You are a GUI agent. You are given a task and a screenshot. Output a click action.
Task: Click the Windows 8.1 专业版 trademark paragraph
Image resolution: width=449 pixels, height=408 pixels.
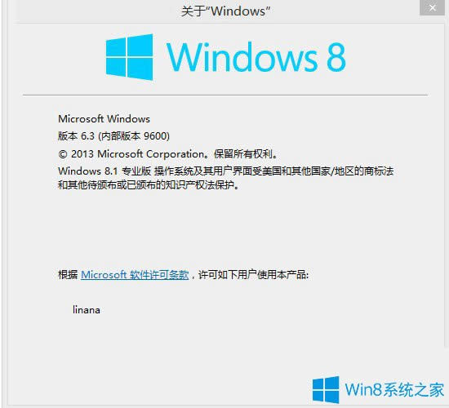[225, 178]
